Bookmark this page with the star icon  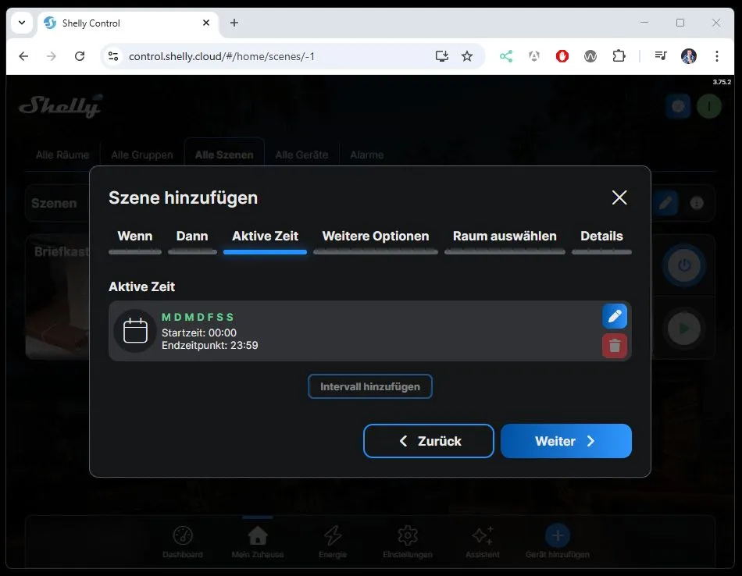[x=467, y=56]
